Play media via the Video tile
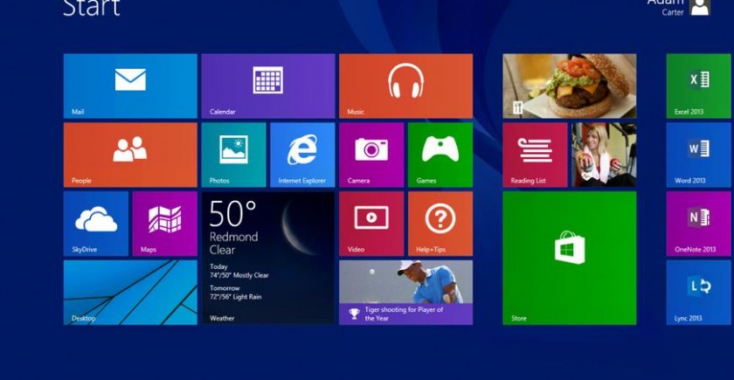 tap(370, 224)
